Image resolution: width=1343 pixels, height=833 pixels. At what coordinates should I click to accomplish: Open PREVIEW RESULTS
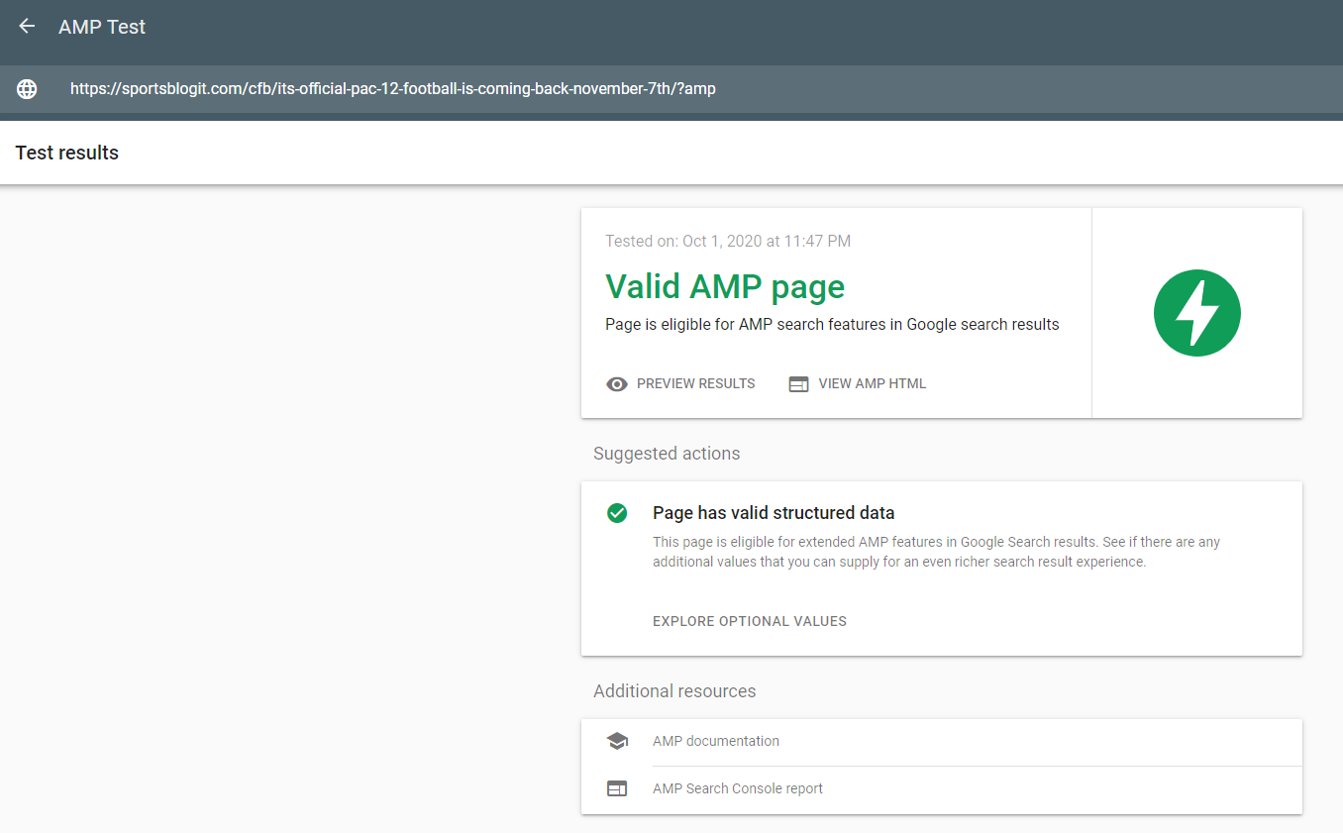point(695,384)
